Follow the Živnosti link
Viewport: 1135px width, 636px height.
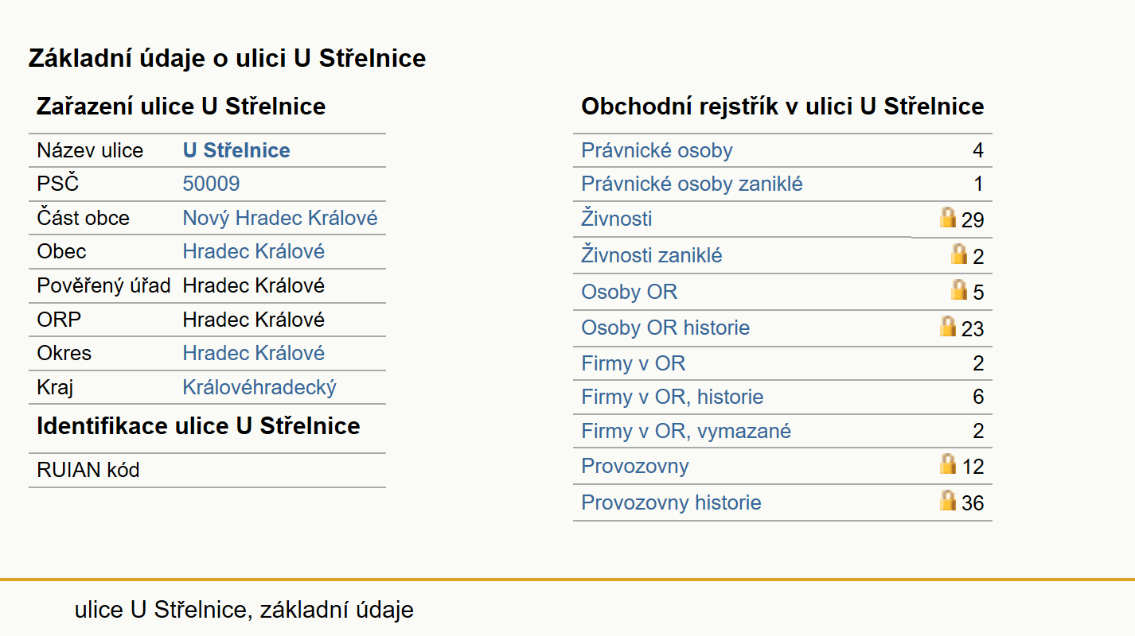pos(617,219)
